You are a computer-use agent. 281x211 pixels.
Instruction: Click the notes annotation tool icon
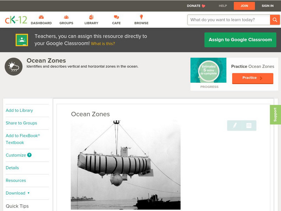[x=249, y=126]
